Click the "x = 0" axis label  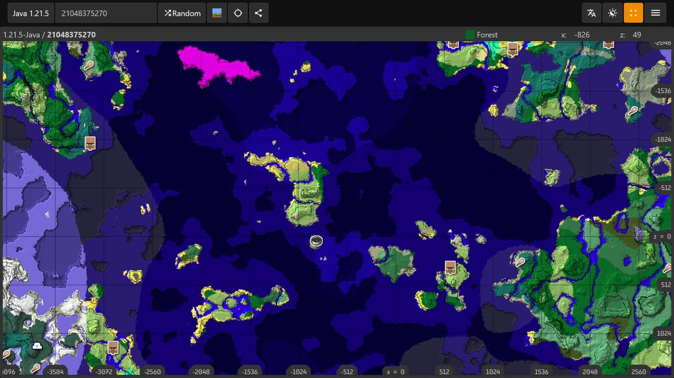[x=395, y=372]
